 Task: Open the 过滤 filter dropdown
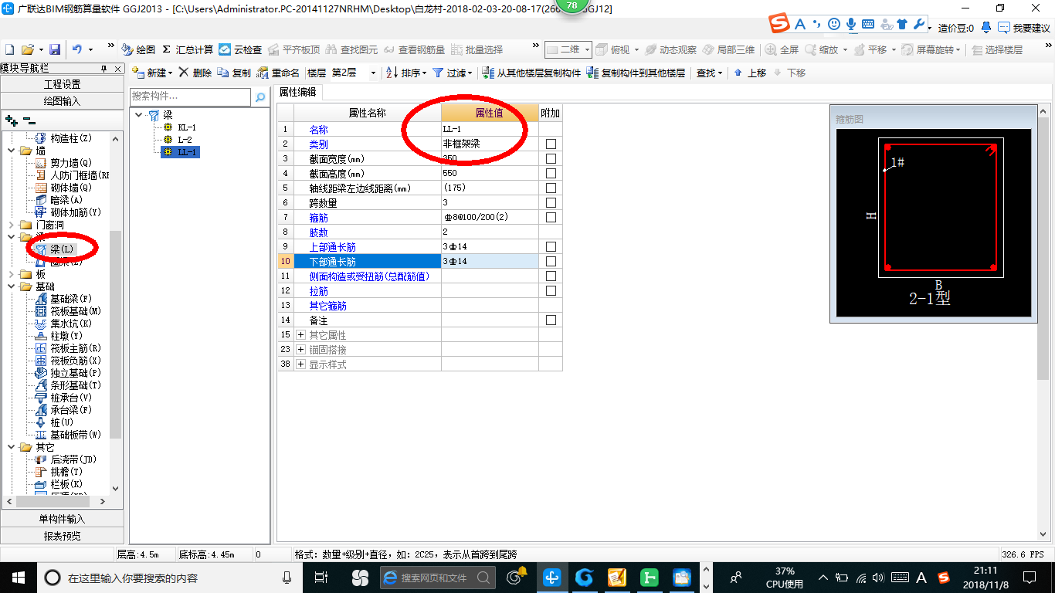453,73
